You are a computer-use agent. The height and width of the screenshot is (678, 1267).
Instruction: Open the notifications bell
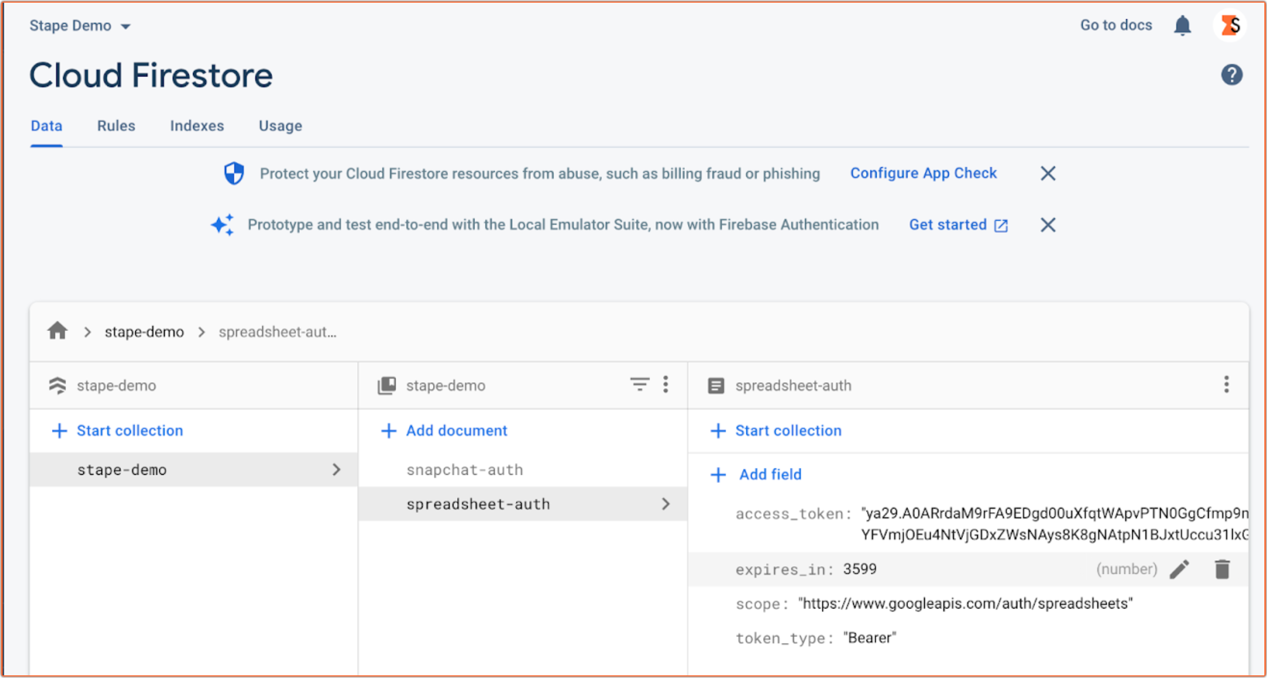coord(1182,25)
